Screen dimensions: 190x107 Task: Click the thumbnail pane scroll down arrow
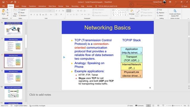tap(26, 103)
